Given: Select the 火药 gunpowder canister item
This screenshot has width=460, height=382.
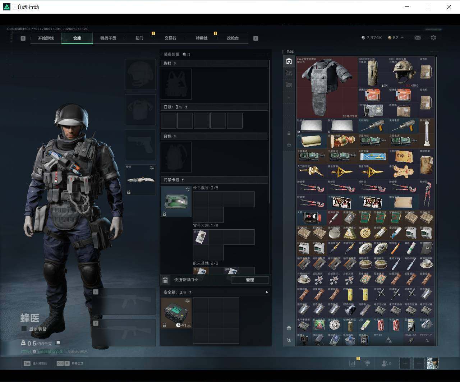Looking at the screenshot, I should (312, 218).
